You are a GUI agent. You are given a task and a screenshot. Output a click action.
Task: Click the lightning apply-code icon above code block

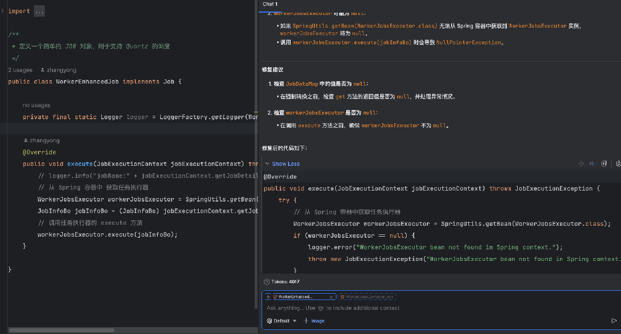[x=581, y=164]
